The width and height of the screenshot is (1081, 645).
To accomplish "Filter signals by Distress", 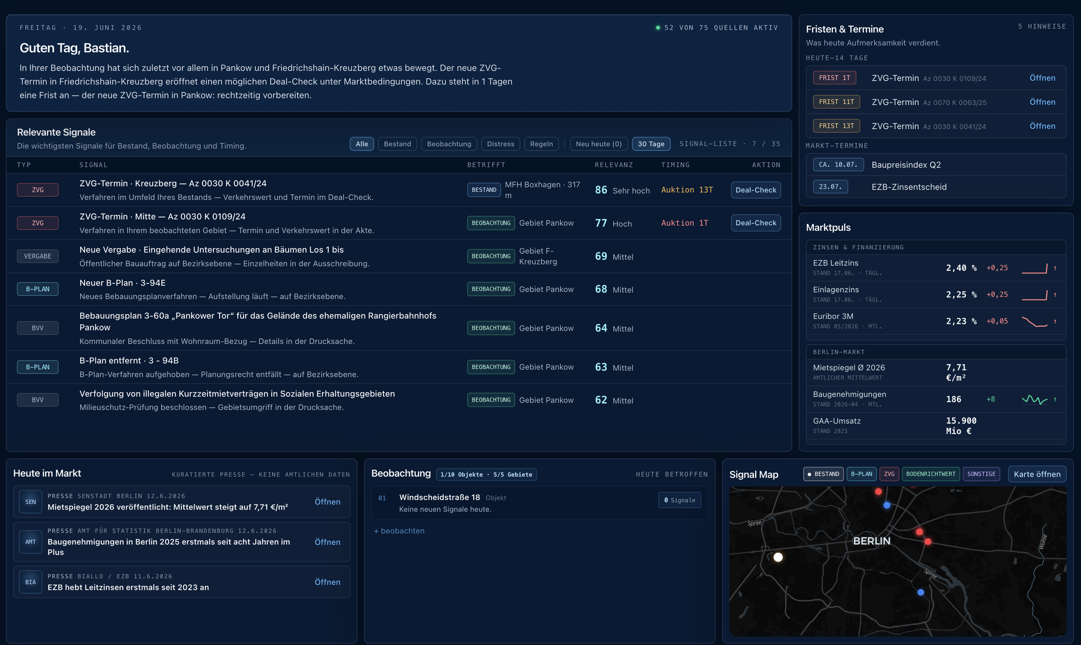I will point(500,144).
